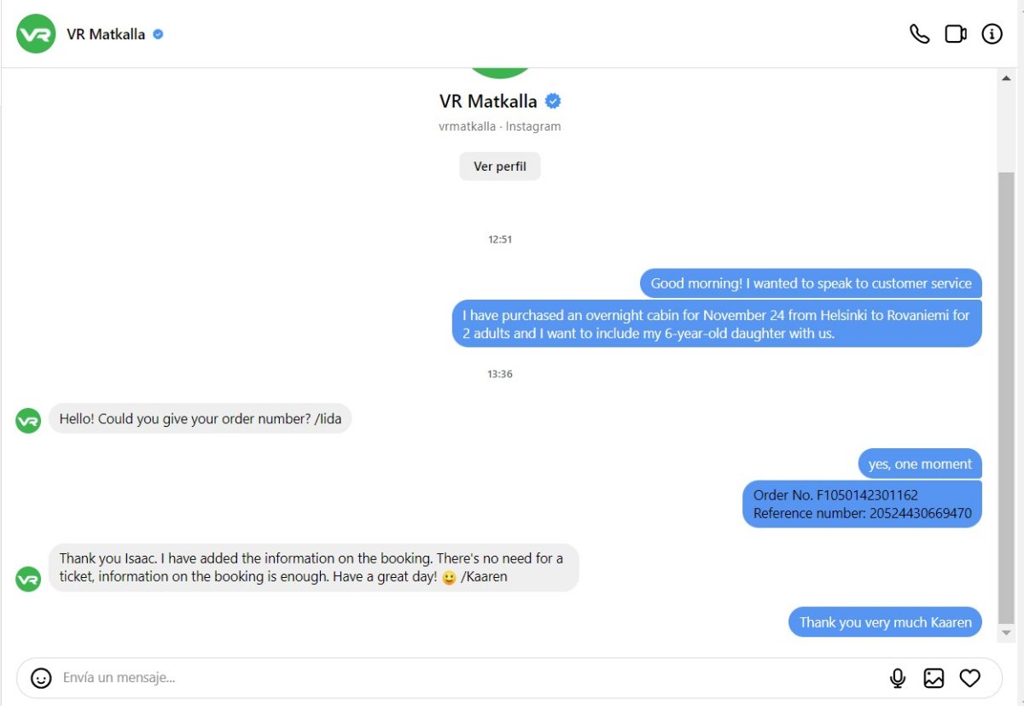
Task: Click the scrollbar down arrow
Action: tap(1006, 633)
